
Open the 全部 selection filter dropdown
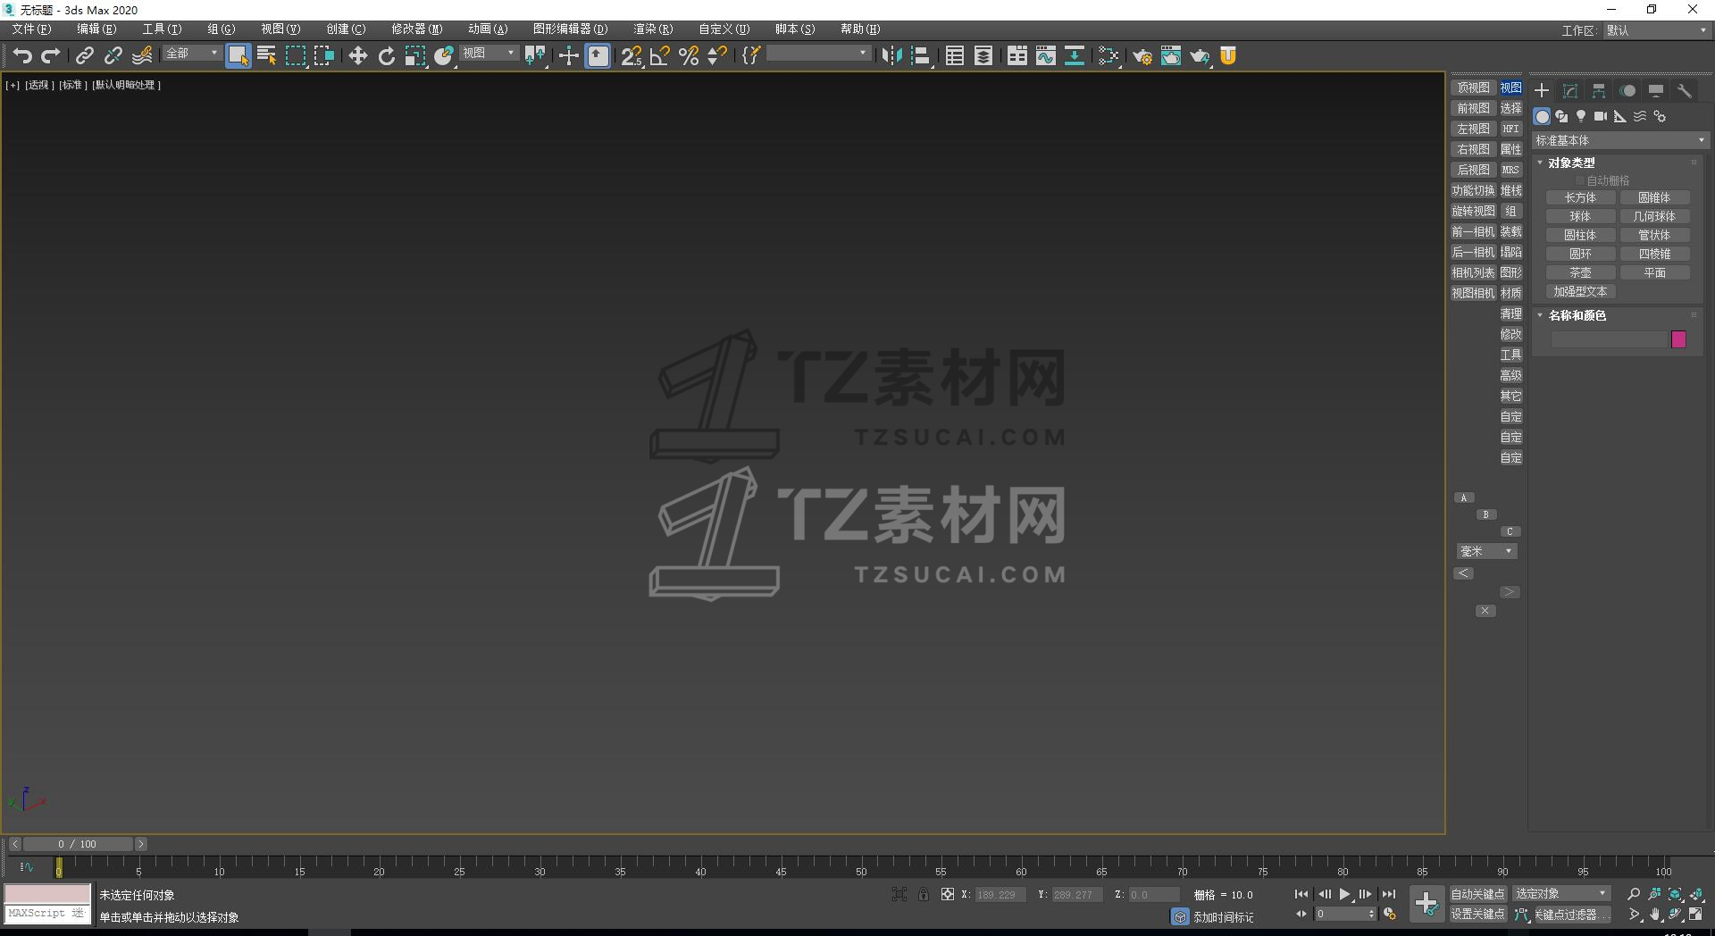tap(191, 54)
